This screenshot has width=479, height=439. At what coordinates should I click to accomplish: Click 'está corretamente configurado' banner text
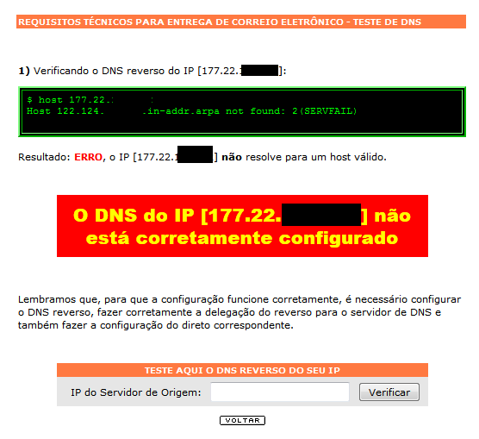242,238
